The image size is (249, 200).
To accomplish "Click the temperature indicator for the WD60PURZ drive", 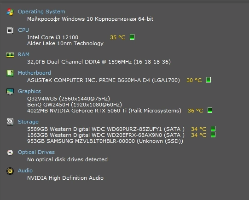I will click(213, 129).
